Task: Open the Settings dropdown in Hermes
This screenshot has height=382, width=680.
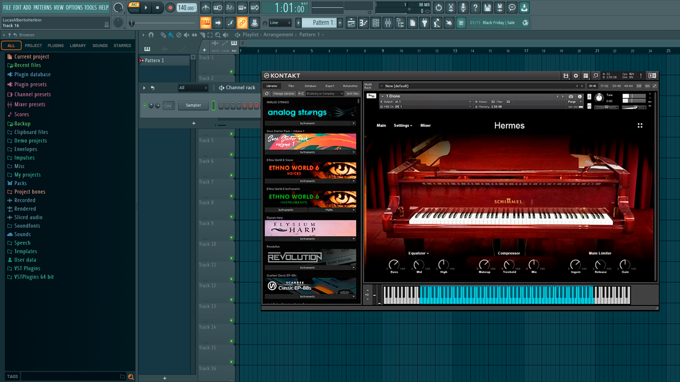Action: point(403,126)
